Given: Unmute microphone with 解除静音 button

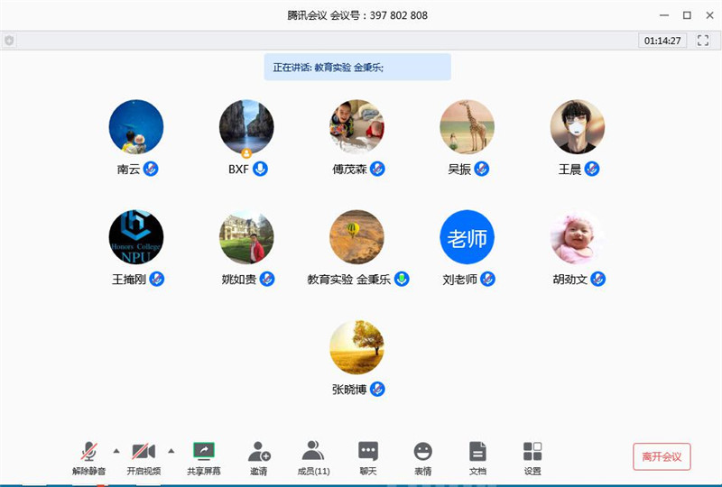Looking at the screenshot, I should coord(88,457).
